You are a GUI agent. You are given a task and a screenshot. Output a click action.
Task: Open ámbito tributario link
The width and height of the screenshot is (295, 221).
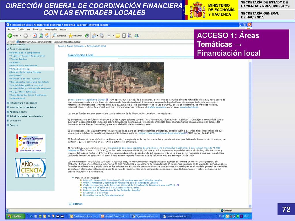tap(189, 107)
